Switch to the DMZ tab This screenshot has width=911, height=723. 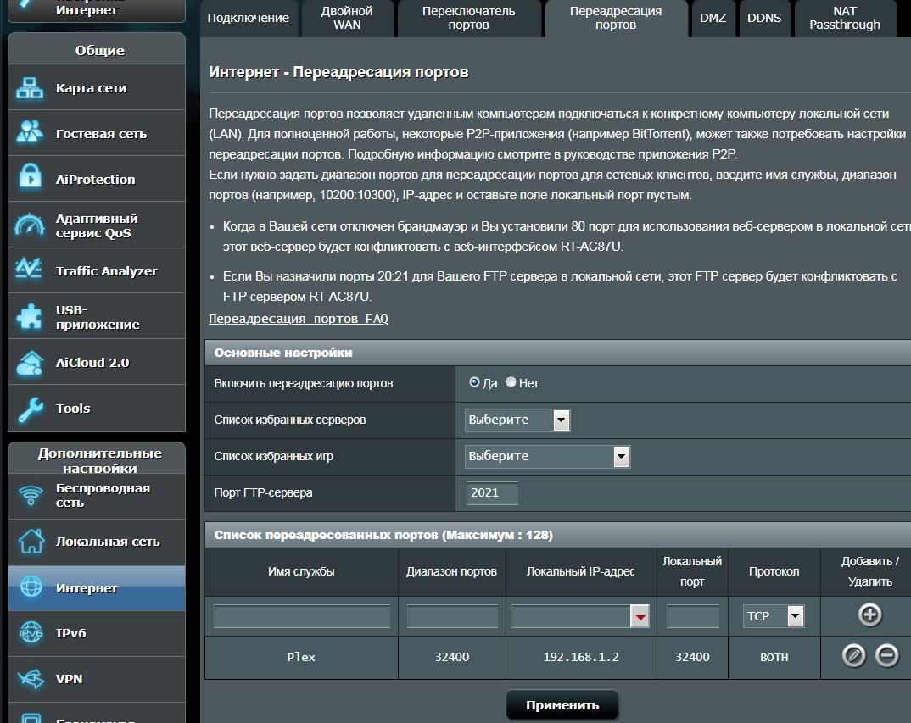tap(713, 18)
